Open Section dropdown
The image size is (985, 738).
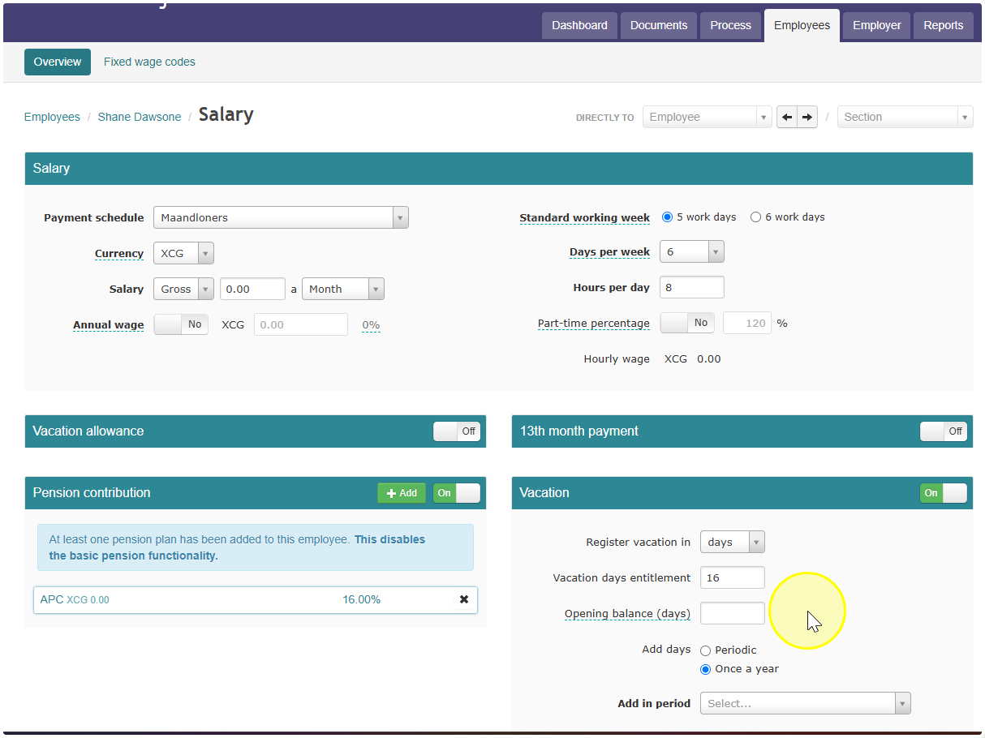[x=905, y=117]
